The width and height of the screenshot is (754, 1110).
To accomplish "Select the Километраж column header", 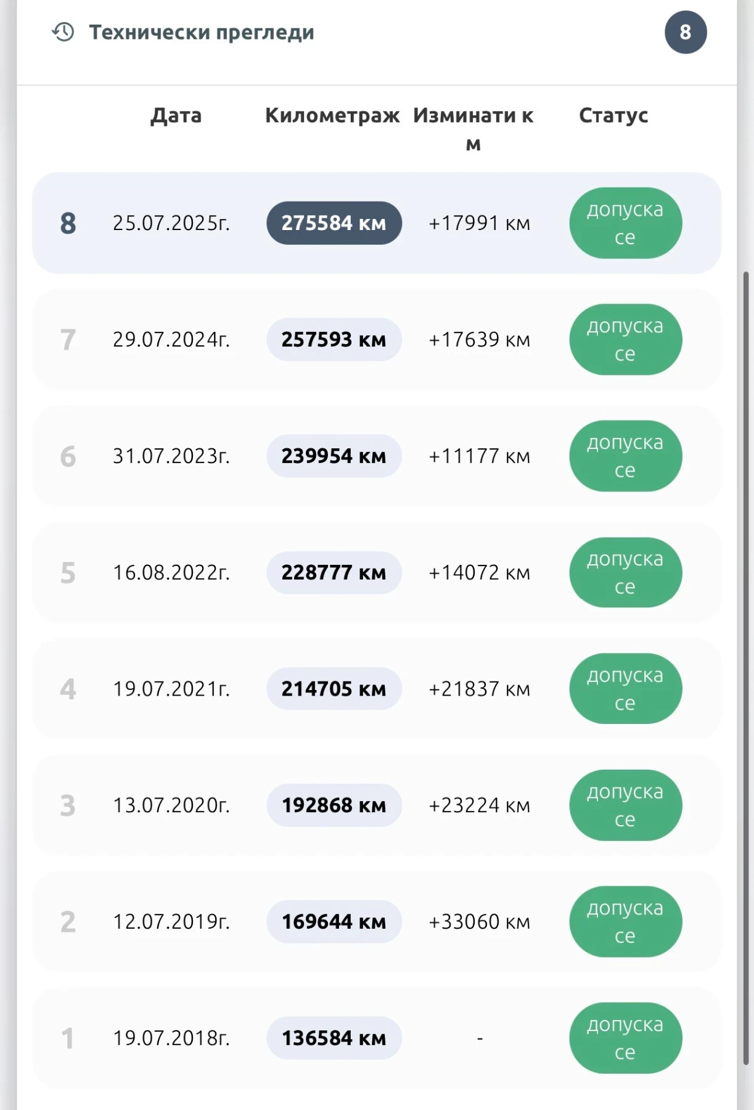I will click(333, 115).
